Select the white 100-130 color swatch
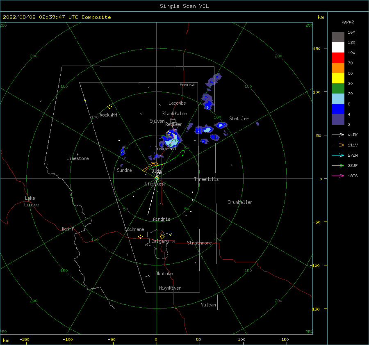This screenshot has height=345, width=369. click(x=338, y=47)
